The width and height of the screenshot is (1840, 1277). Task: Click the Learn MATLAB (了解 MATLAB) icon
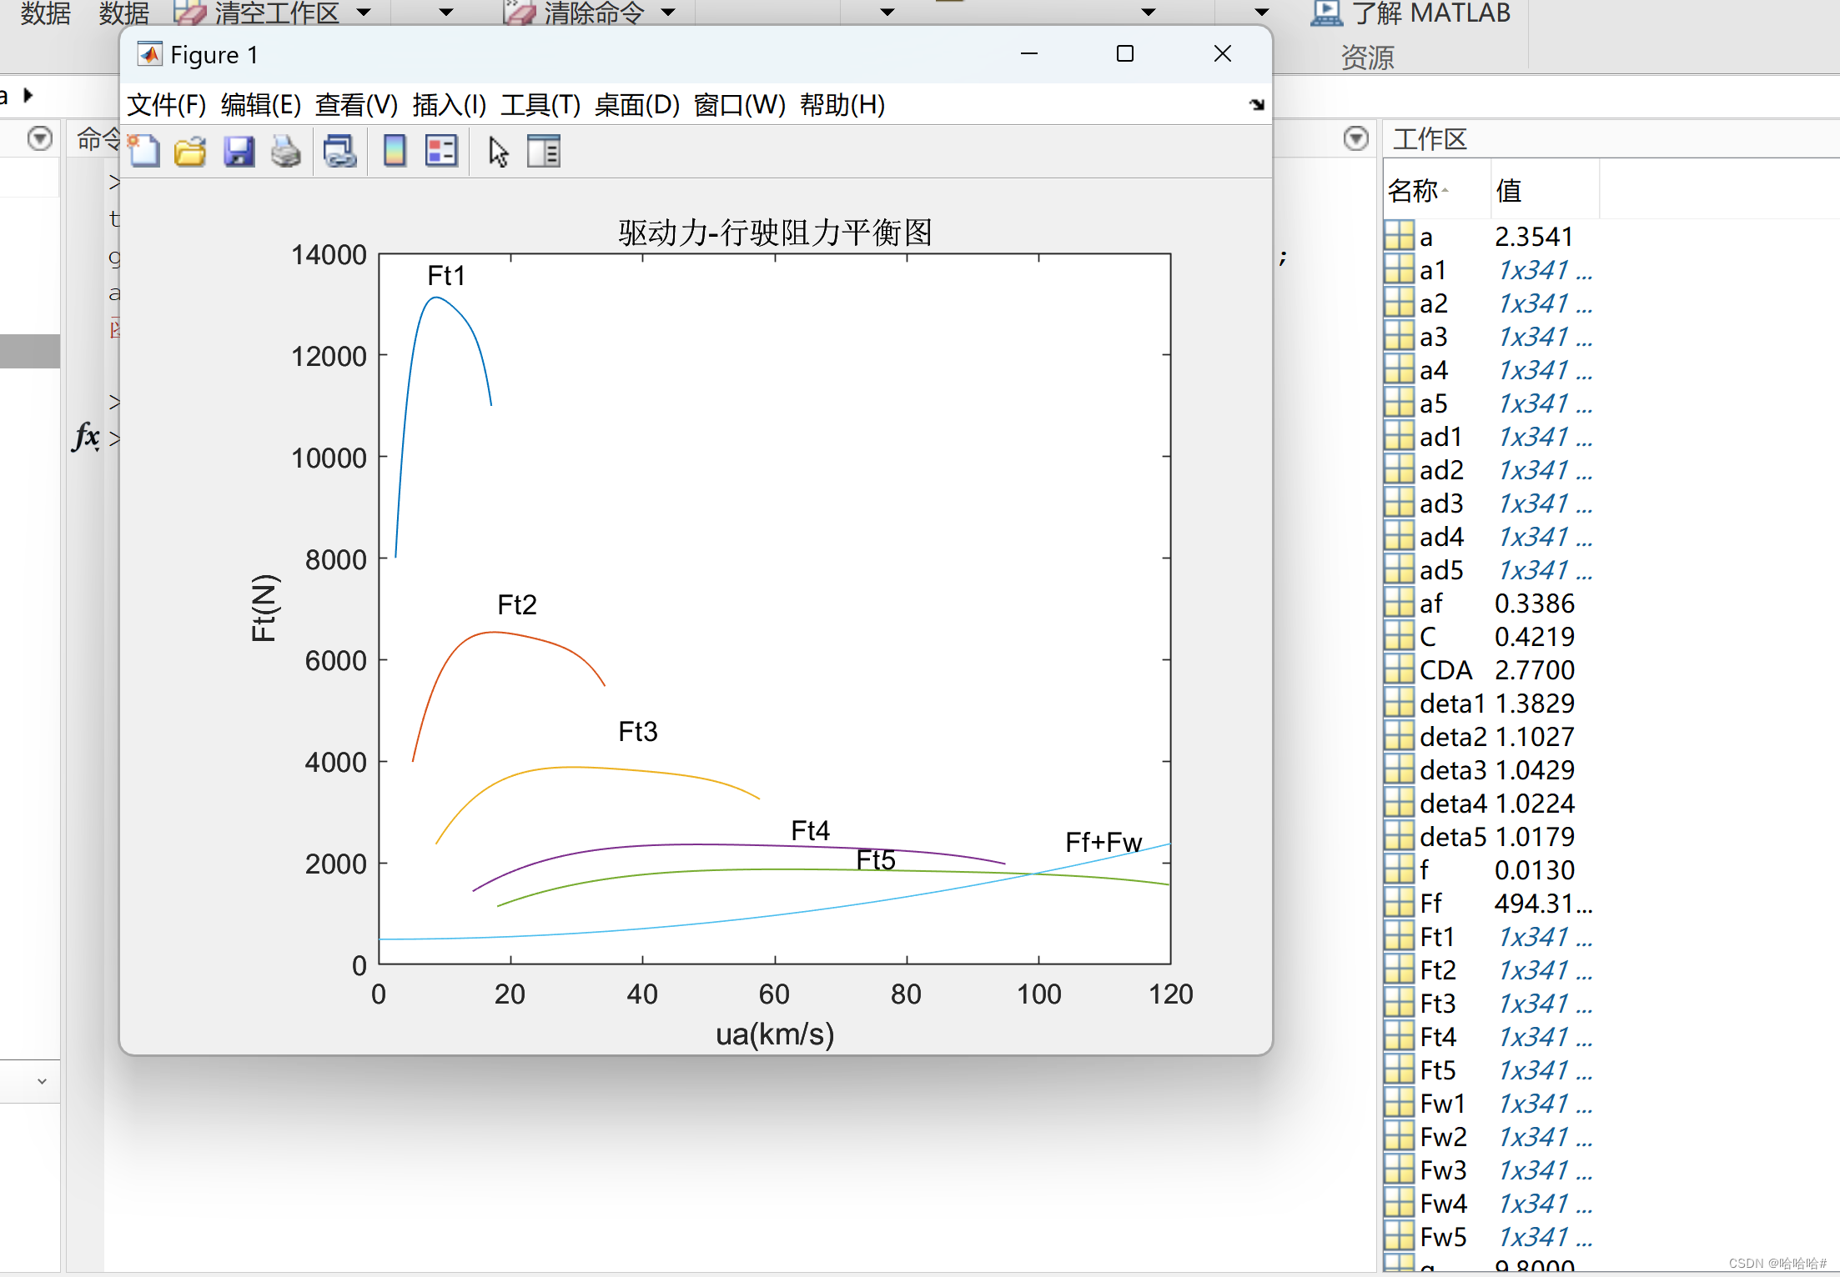click(x=1326, y=13)
